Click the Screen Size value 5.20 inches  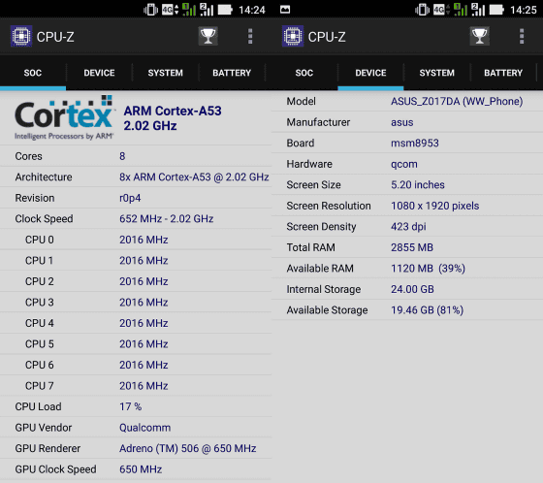[x=418, y=184]
